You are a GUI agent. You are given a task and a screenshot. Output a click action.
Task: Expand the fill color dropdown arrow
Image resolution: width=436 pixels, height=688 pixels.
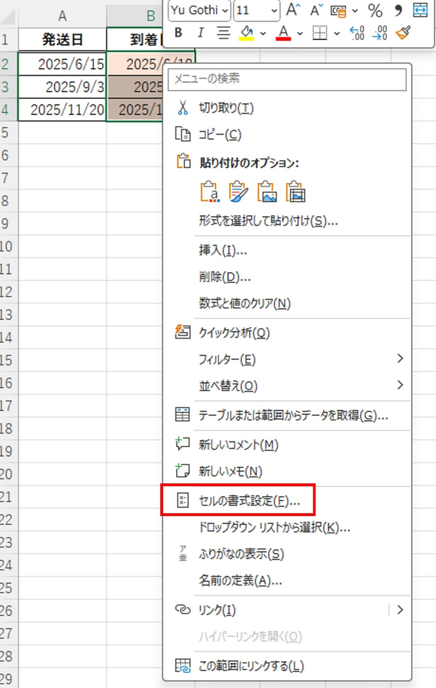[x=264, y=33]
